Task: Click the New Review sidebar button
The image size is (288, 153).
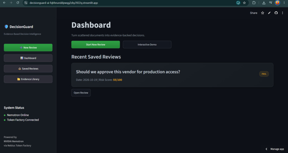Action: pyautogui.click(x=28, y=48)
